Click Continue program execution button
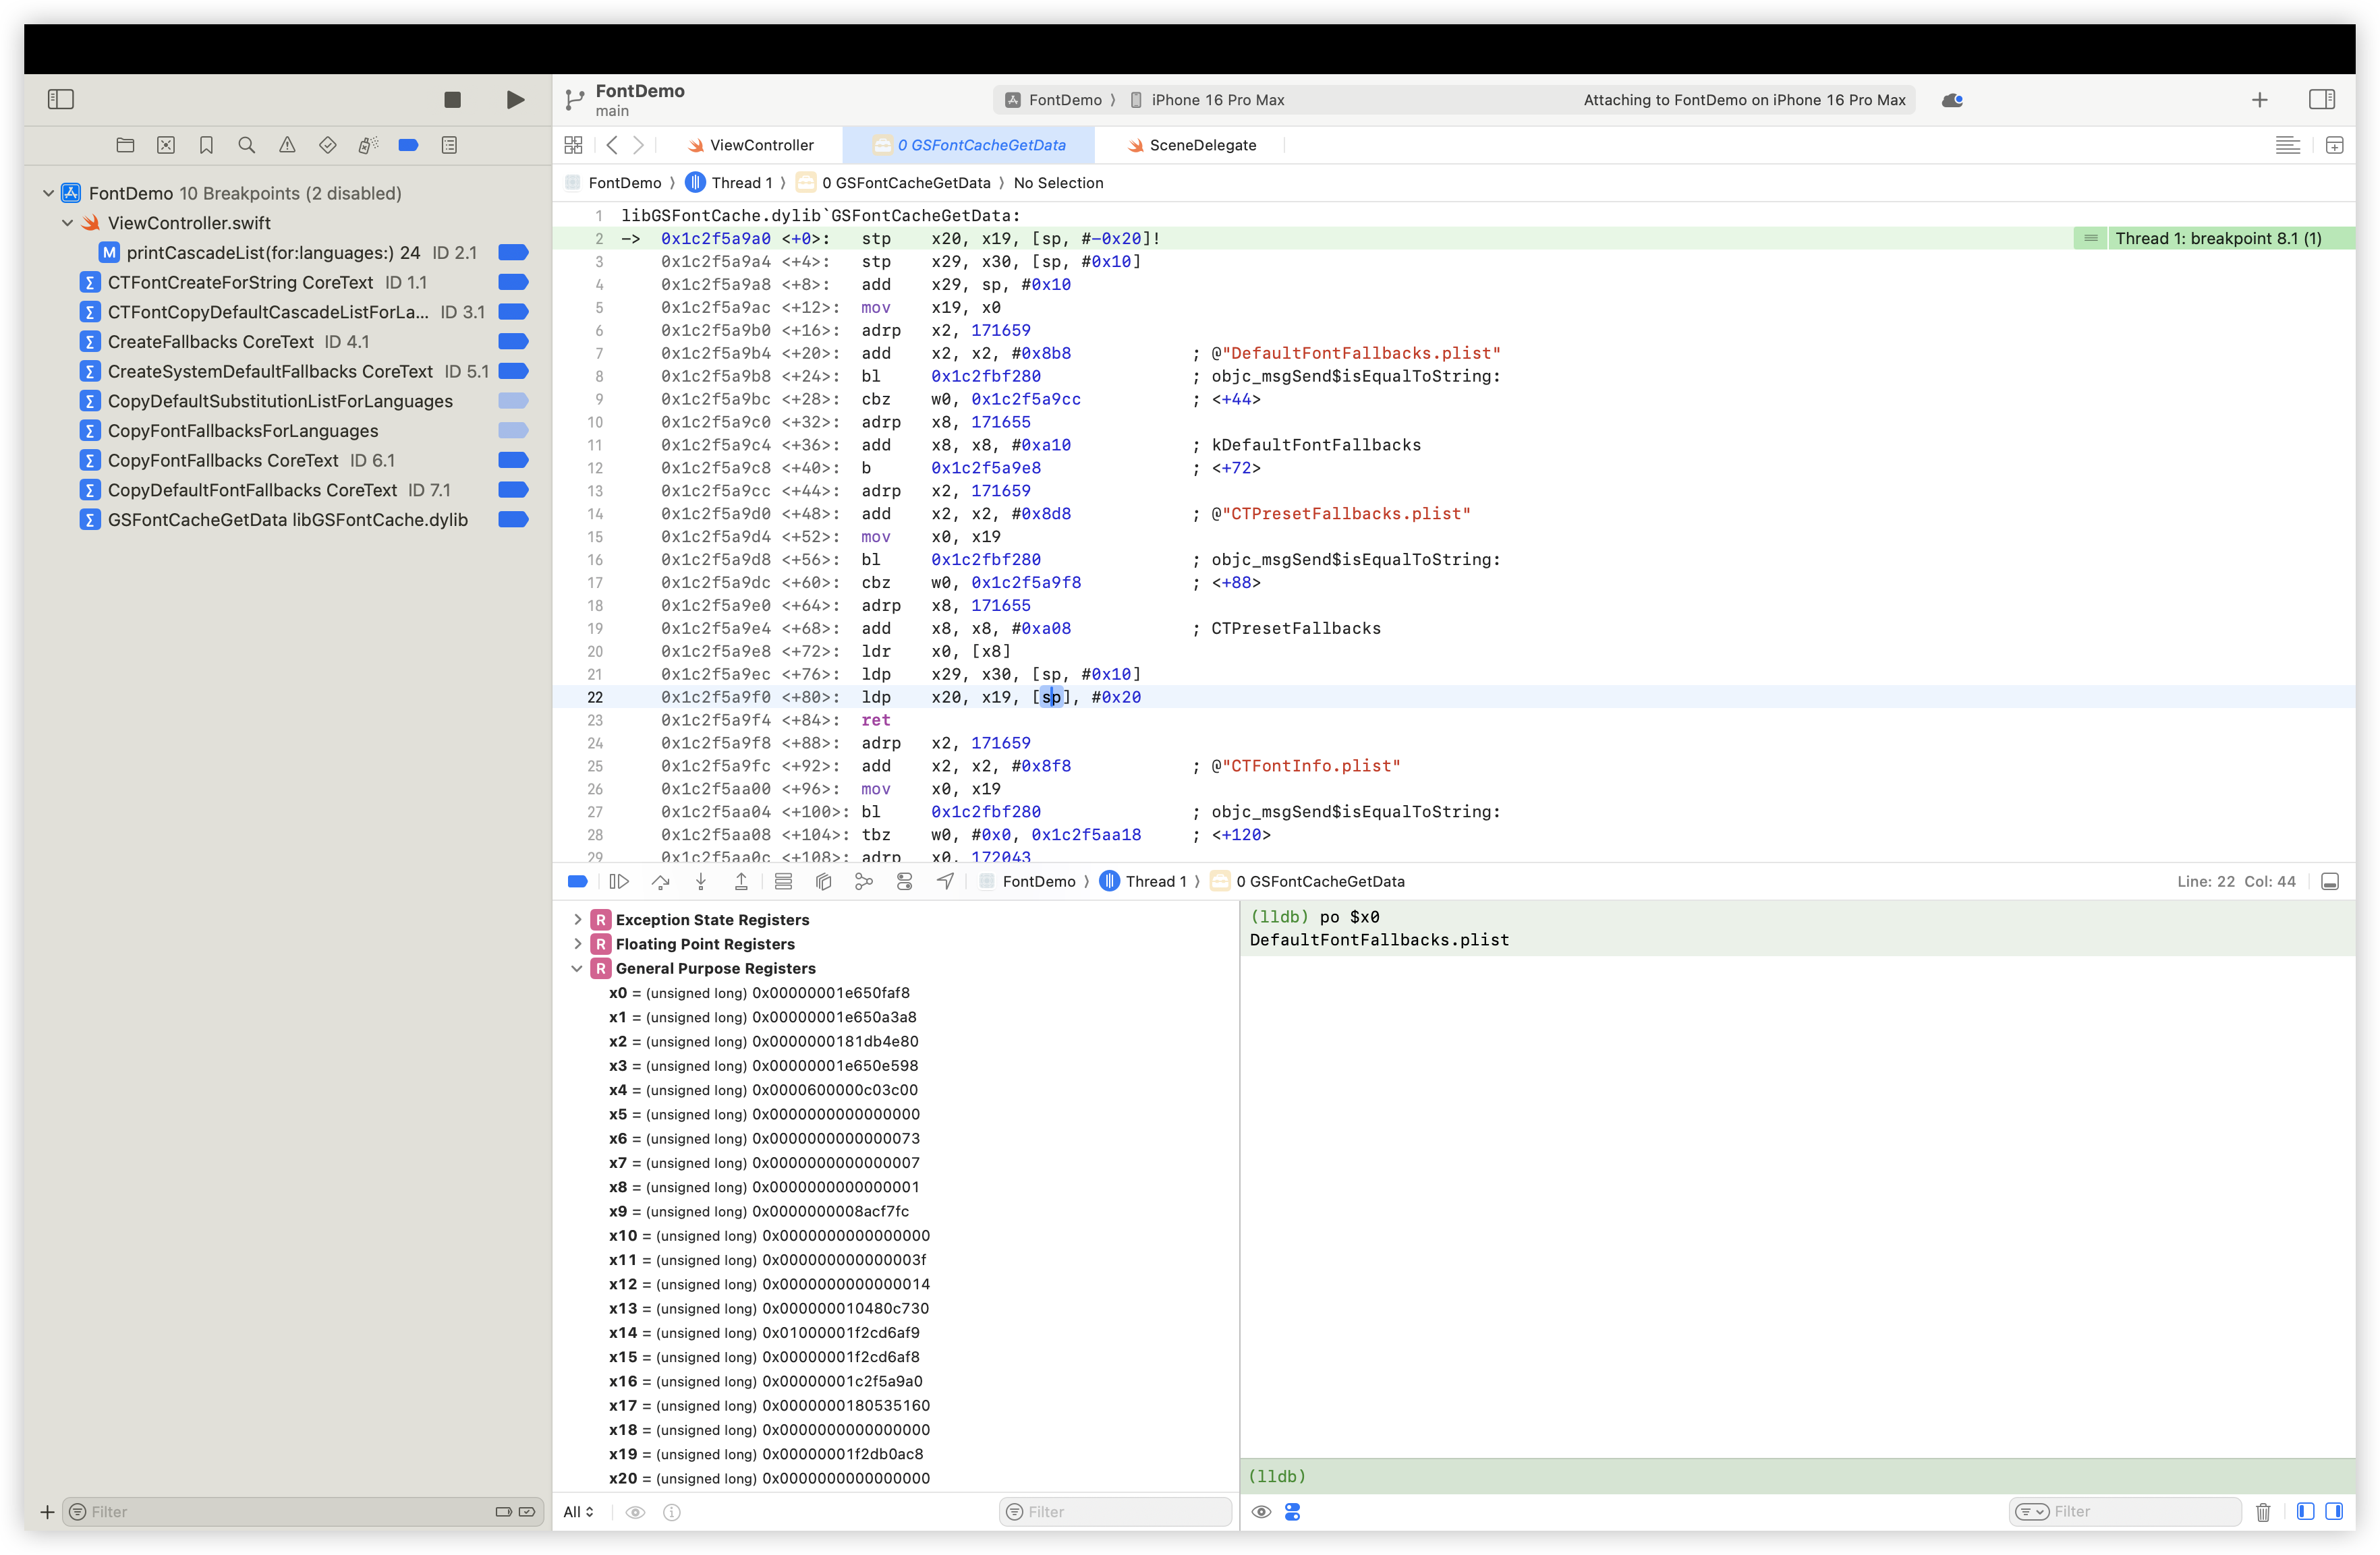The width and height of the screenshot is (2380, 1555). tap(619, 881)
